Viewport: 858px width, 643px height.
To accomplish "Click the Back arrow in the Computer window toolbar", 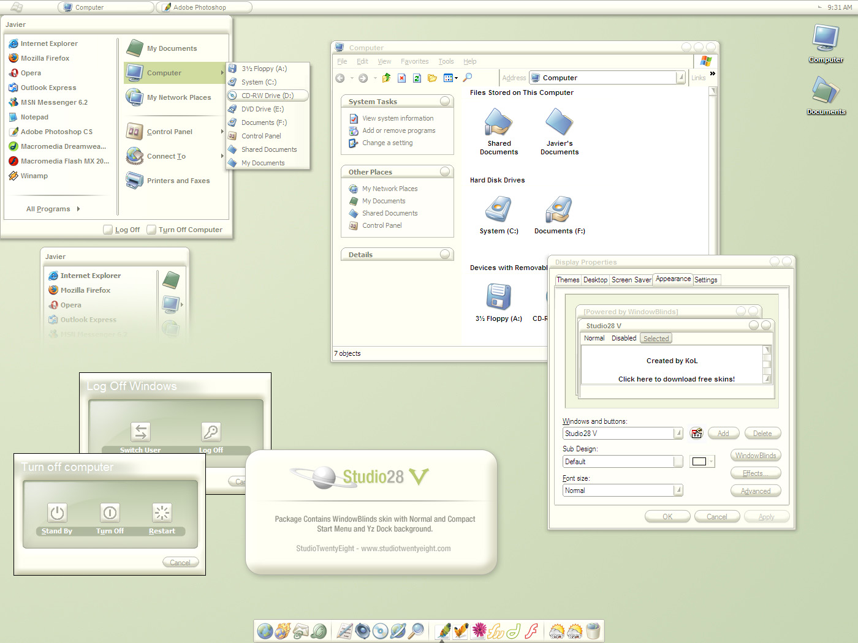I will 340,78.
